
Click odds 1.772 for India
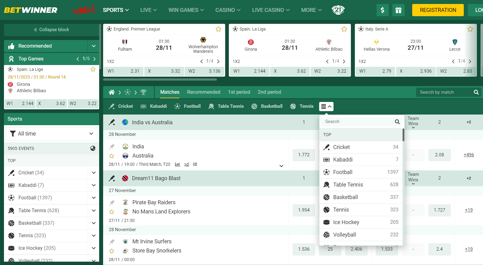pyautogui.click(x=304, y=155)
